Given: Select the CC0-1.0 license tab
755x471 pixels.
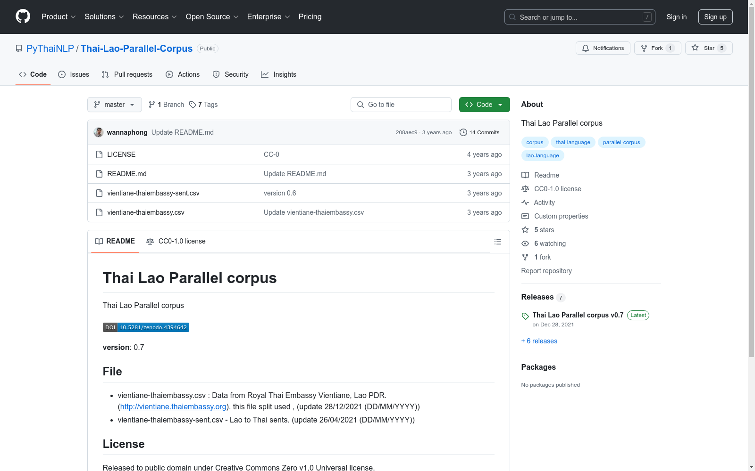Looking at the screenshot, I should tap(176, 242).
